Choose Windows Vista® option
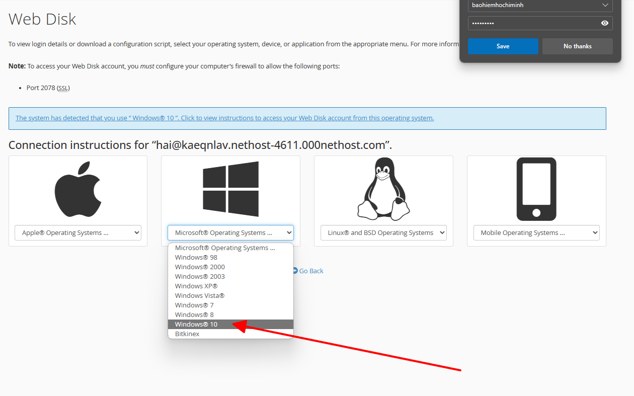Screen dimensions: 634x396 pyautogui.click(x=200, y=296)
